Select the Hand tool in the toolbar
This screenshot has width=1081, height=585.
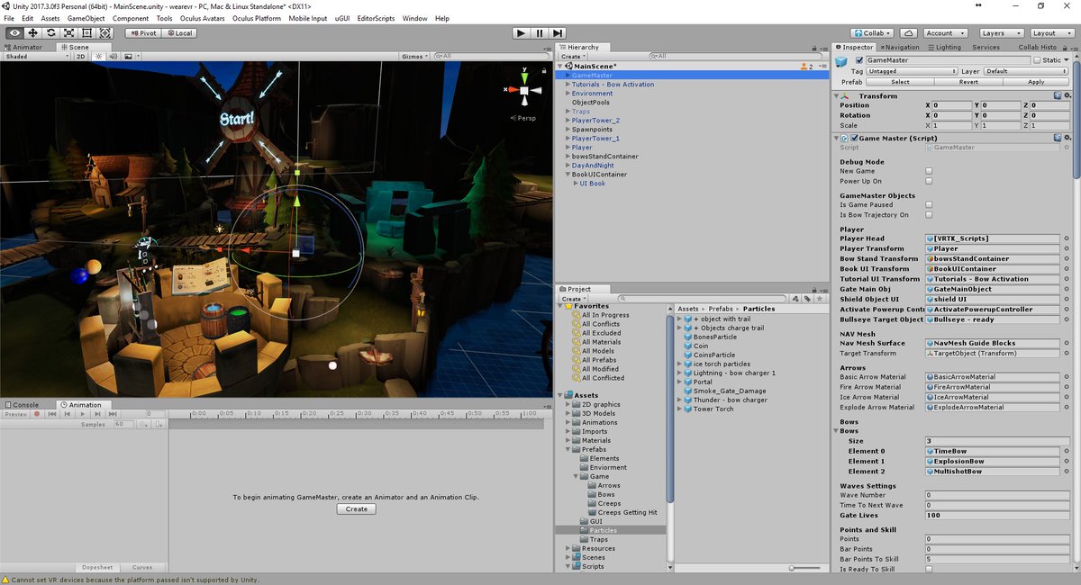pyautogui.click(x=13, y=32)
